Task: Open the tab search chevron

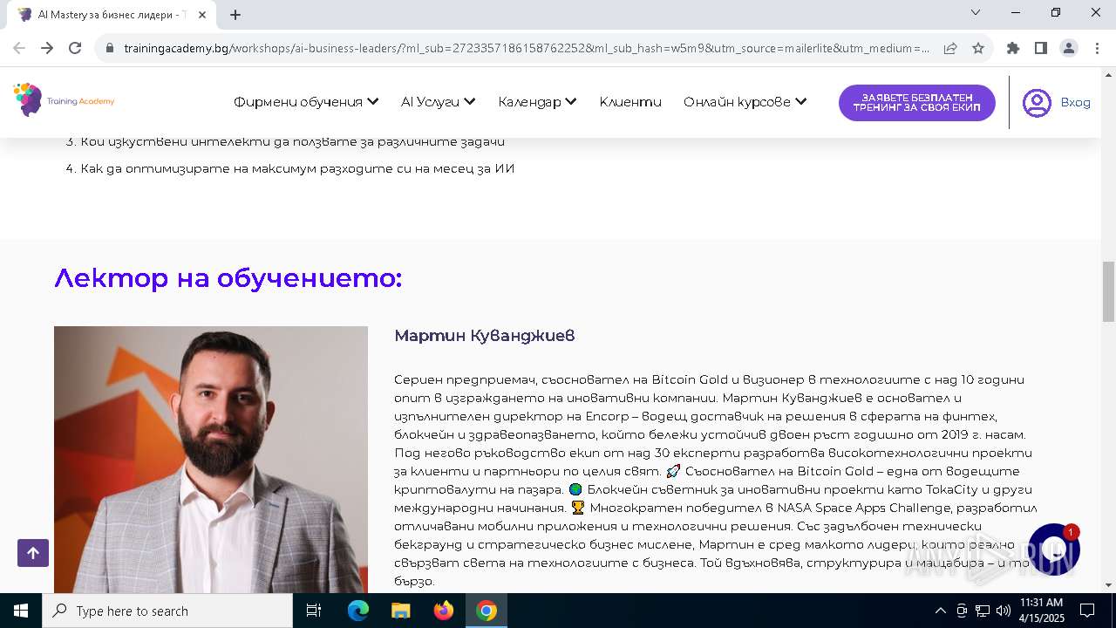Action: coord(976,12)
